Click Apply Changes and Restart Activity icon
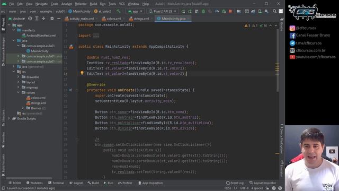 [x=190, y=11]
